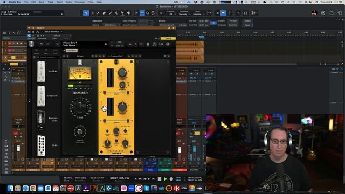Toggle the plugin power bypass button

click(x=30, y=36)
